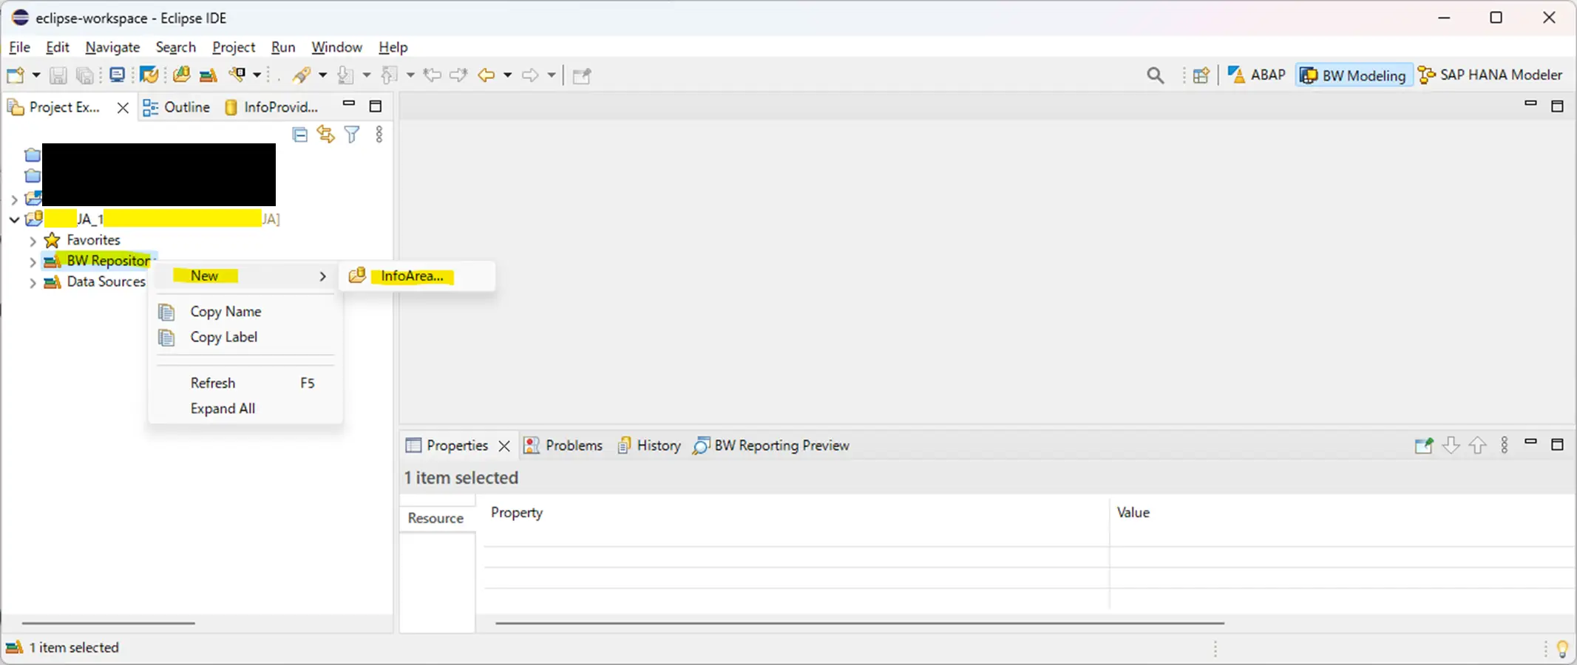The width and height of the screenshot is (1577, 665).
Task: Click the magnifier search icon in the toolbar
Action: pyautogui.click(x=1156, y=75)
